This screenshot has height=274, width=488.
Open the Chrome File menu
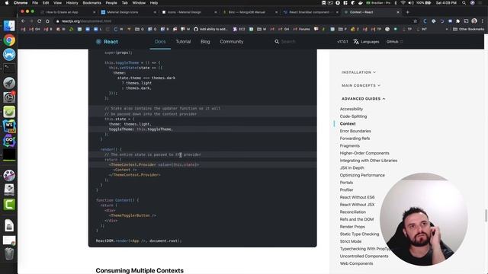tap(35, 3)
